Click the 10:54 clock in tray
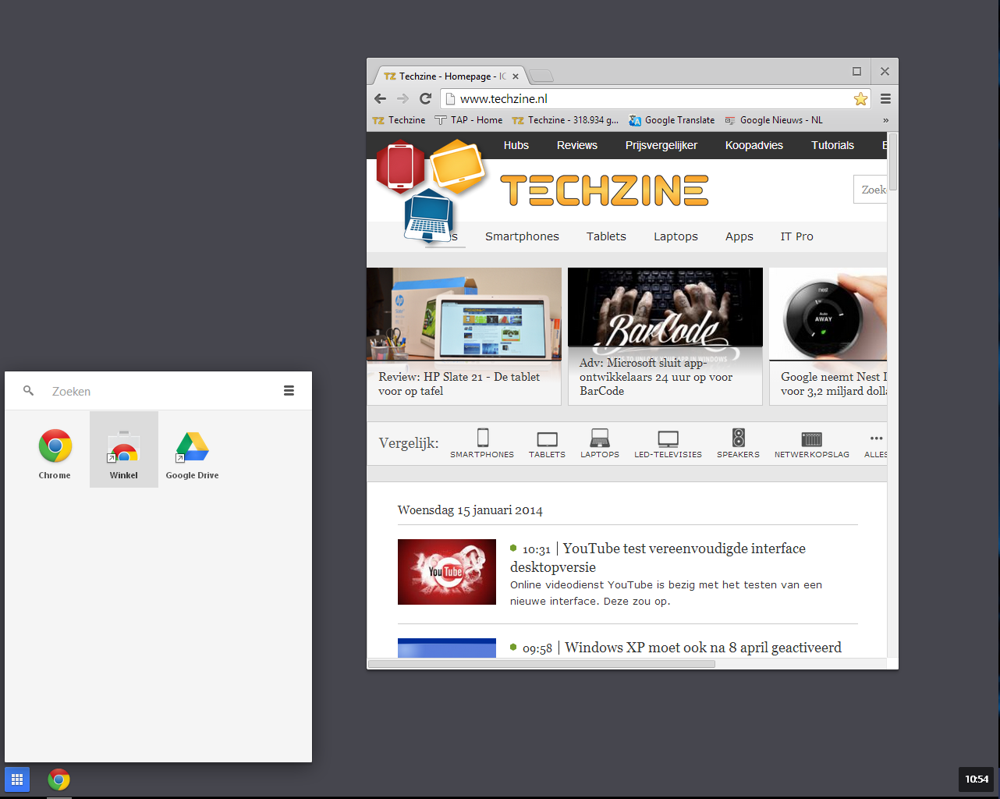The image size is (1000, 799). 977,779
